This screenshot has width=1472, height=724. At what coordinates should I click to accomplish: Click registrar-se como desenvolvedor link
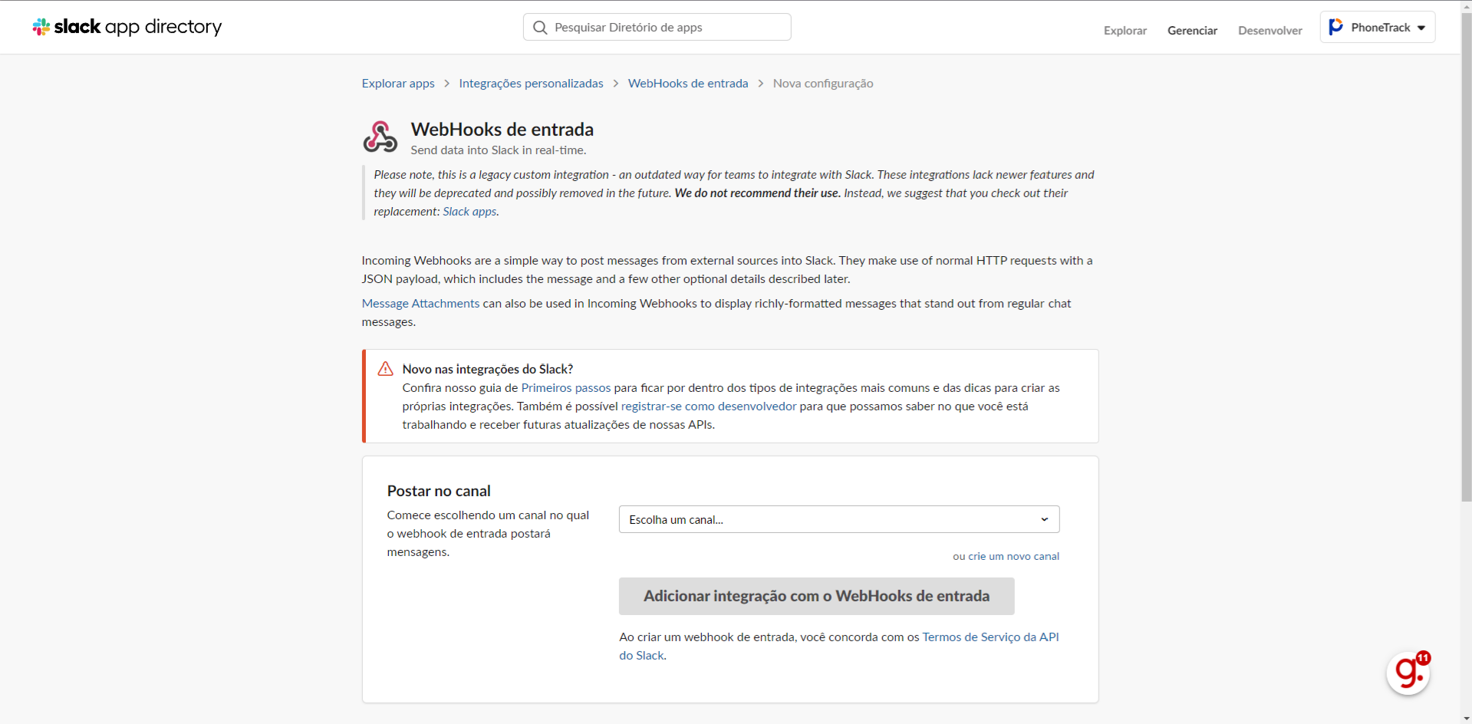click(x=709, y=406)
